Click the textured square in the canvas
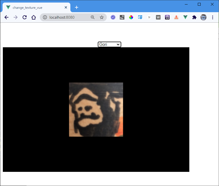The image size is (219, 186). pyautogui.click(x=96, y=110)
